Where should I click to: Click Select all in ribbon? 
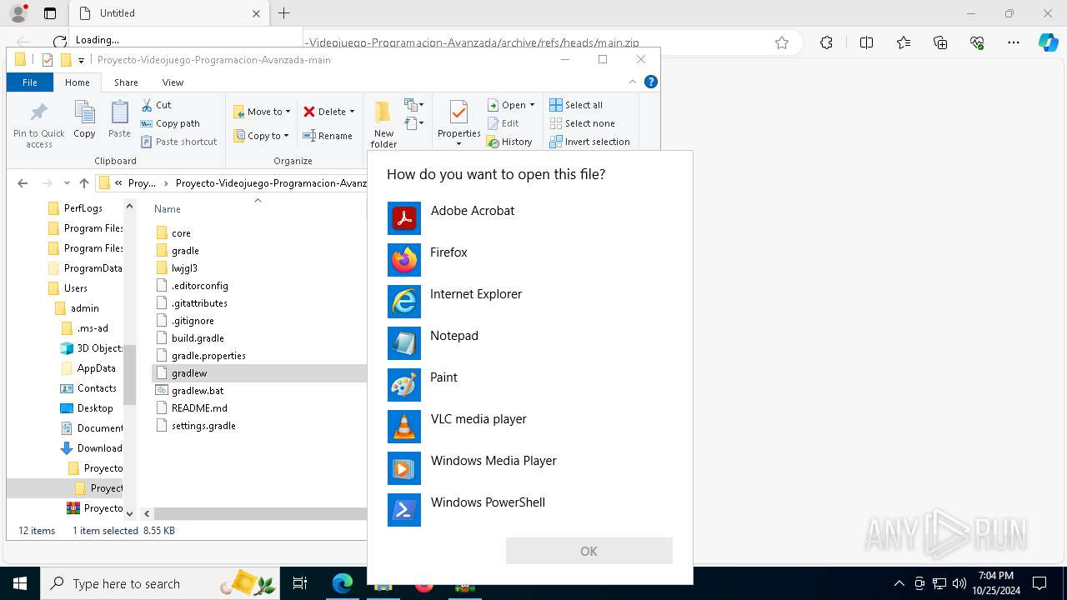[576, 105]
